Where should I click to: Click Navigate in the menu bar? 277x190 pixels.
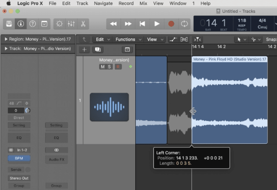pyautogui.click(x=103, y=3)
